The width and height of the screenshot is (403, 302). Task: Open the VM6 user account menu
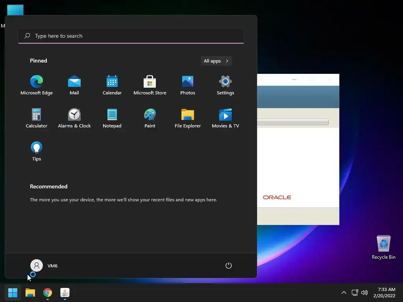point(44,265)
